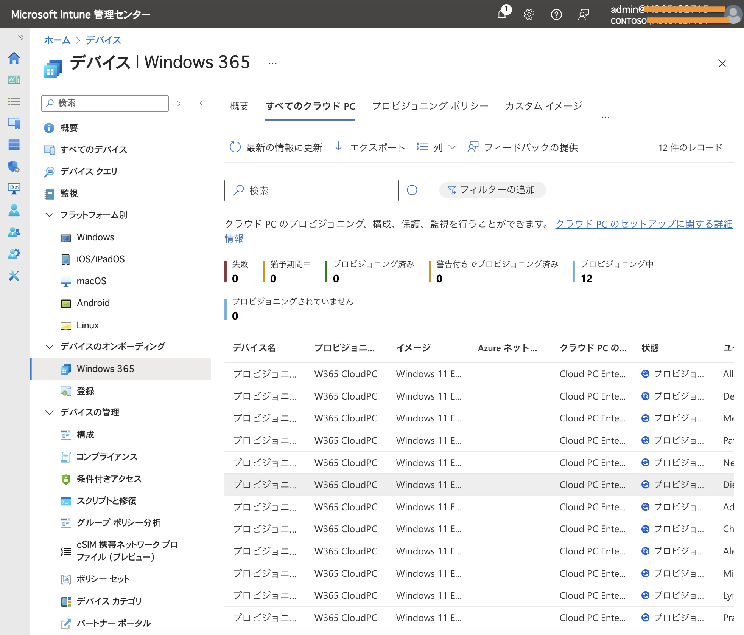Click 最新の情報に更新 refresh button
Image resolution: width=744 pixels, height=635 pixels.
pyautogui.click(x=276, y=147)
